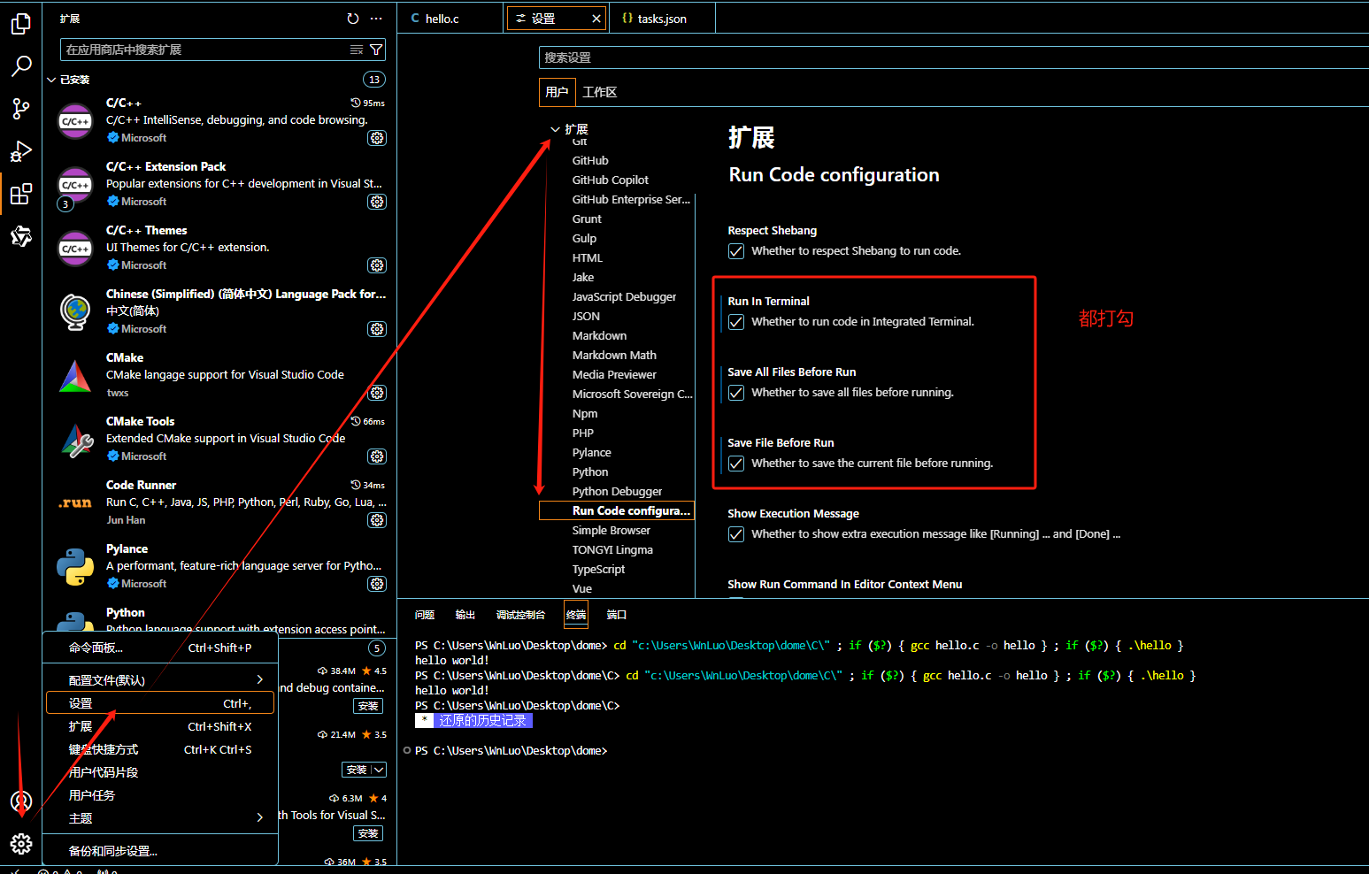Select Run Code configuration tree item

click(617, 511)
